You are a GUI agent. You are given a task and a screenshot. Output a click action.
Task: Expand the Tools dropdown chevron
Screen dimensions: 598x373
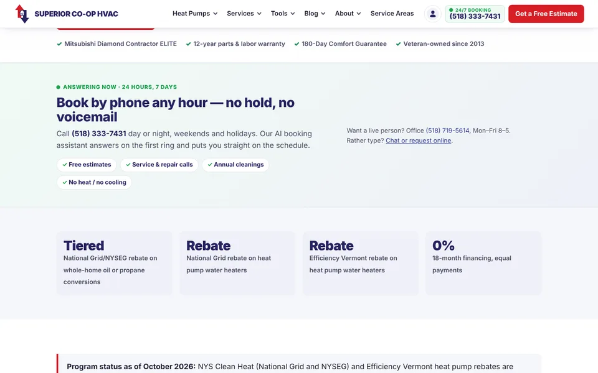(x=293, y=14)
